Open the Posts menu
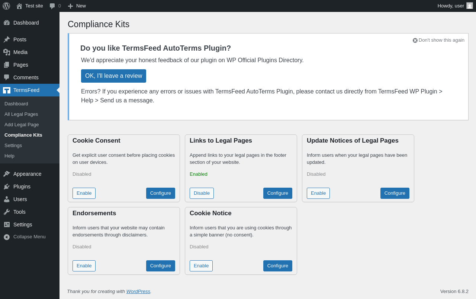 [x=30, y=39]
